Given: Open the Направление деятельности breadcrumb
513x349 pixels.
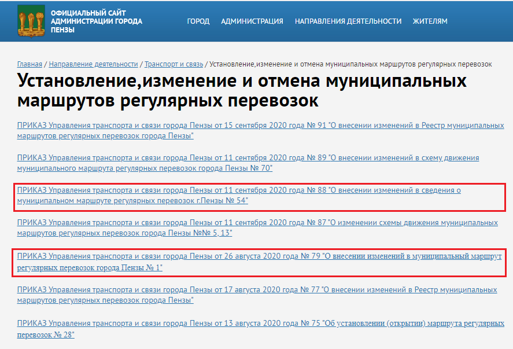Looking at the screenshot, I should 93,64.
